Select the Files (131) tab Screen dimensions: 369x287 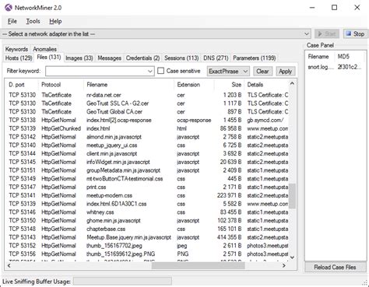click(x=49, y=57)
